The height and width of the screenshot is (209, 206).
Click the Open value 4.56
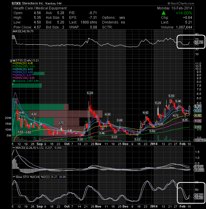tap(37, 13)
